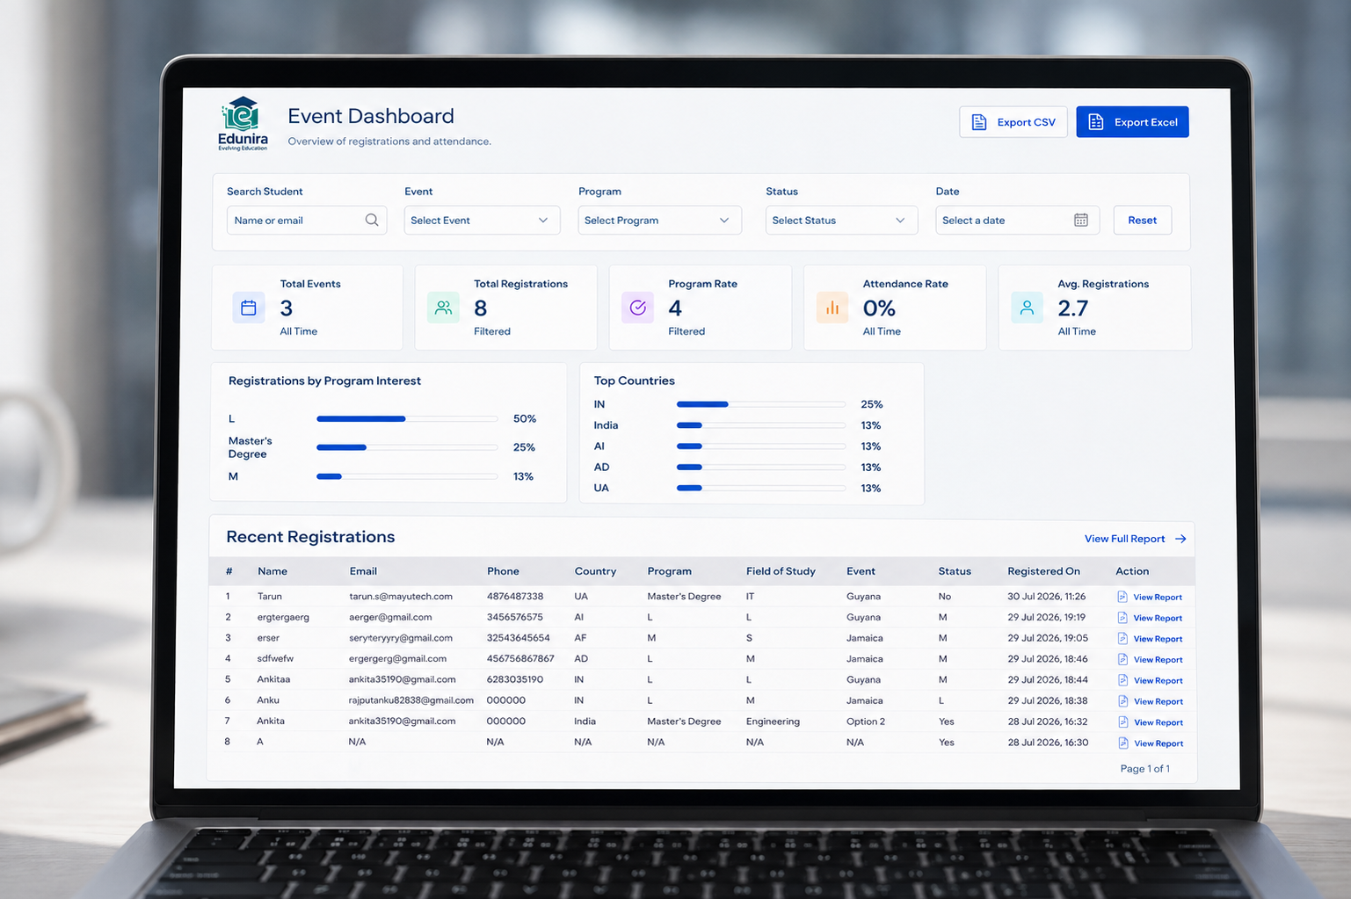The width and height of the screenshot is (1351, 899).
Task: Open the calendar icon in Date field
Action: click(x=1081, y=220)
